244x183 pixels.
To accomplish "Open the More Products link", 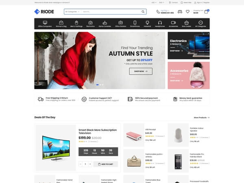I will click(x=201, y=118).
